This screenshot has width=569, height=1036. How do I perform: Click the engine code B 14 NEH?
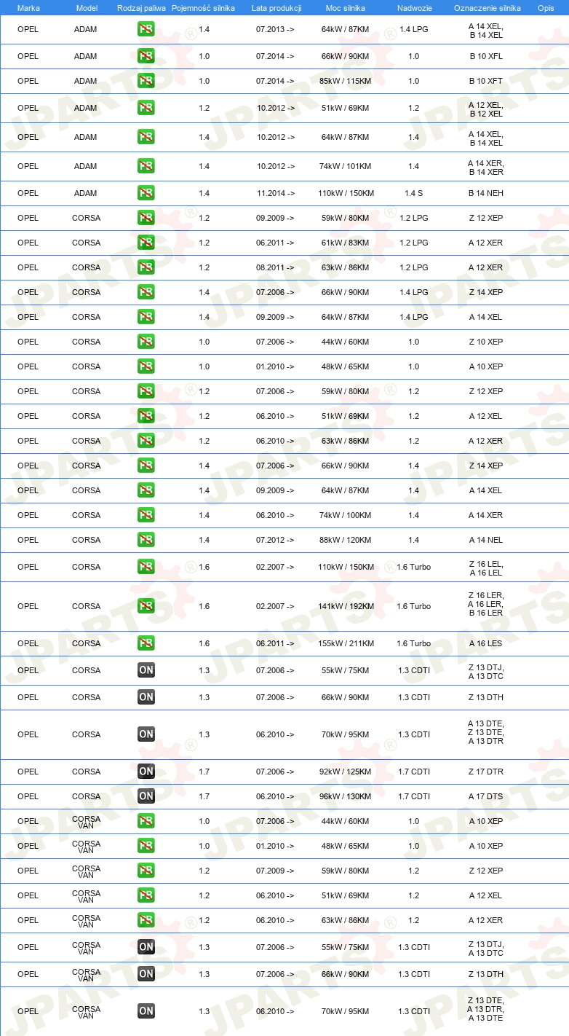[x=486, y=193]
